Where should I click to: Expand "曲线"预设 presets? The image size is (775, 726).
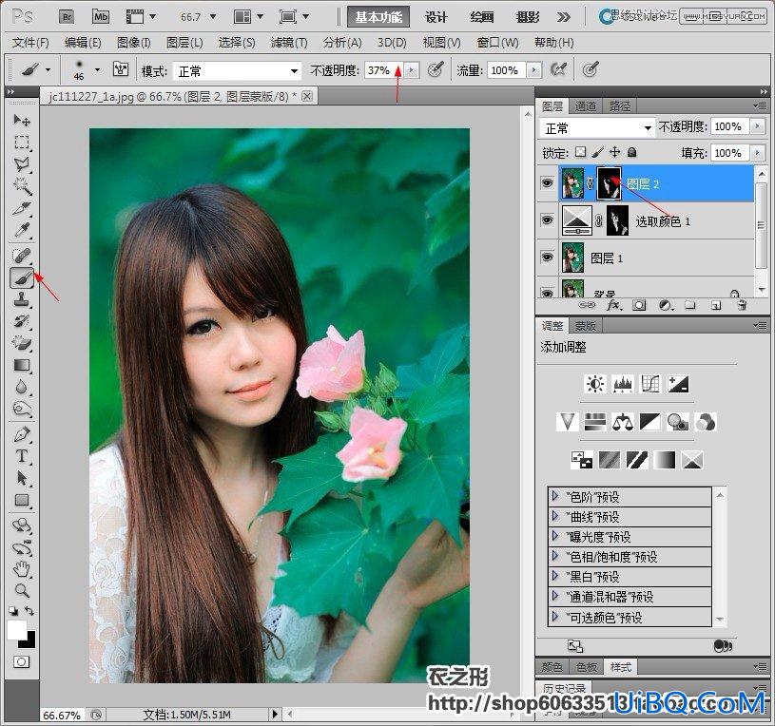[555, 516]
